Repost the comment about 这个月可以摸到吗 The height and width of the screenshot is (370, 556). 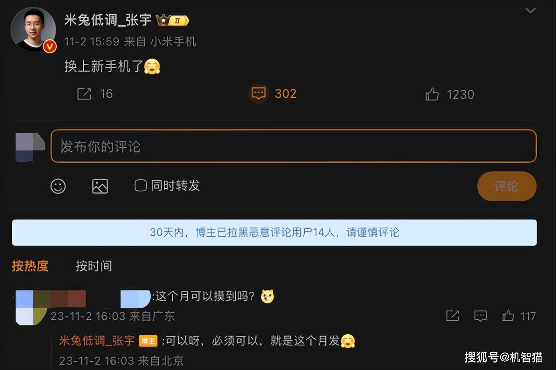(x=452, y=316)
